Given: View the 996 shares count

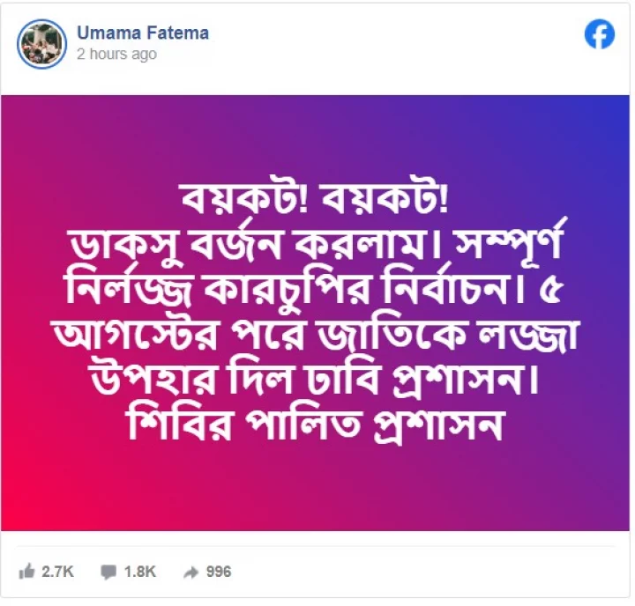Looking at the screenshot, I should pos(219,572).
